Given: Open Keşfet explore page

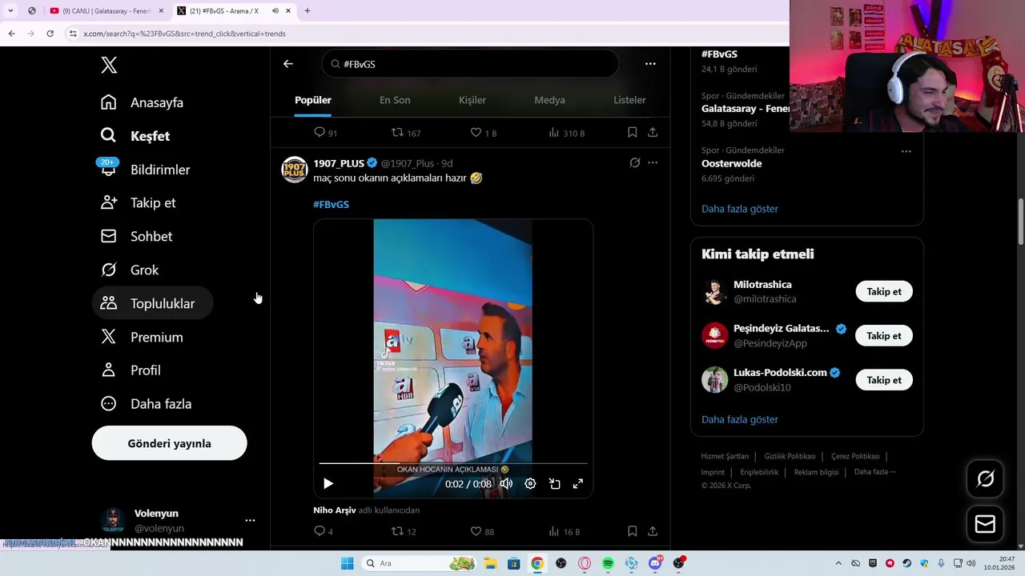Looking at the screenshot, I should pos(135,136).
